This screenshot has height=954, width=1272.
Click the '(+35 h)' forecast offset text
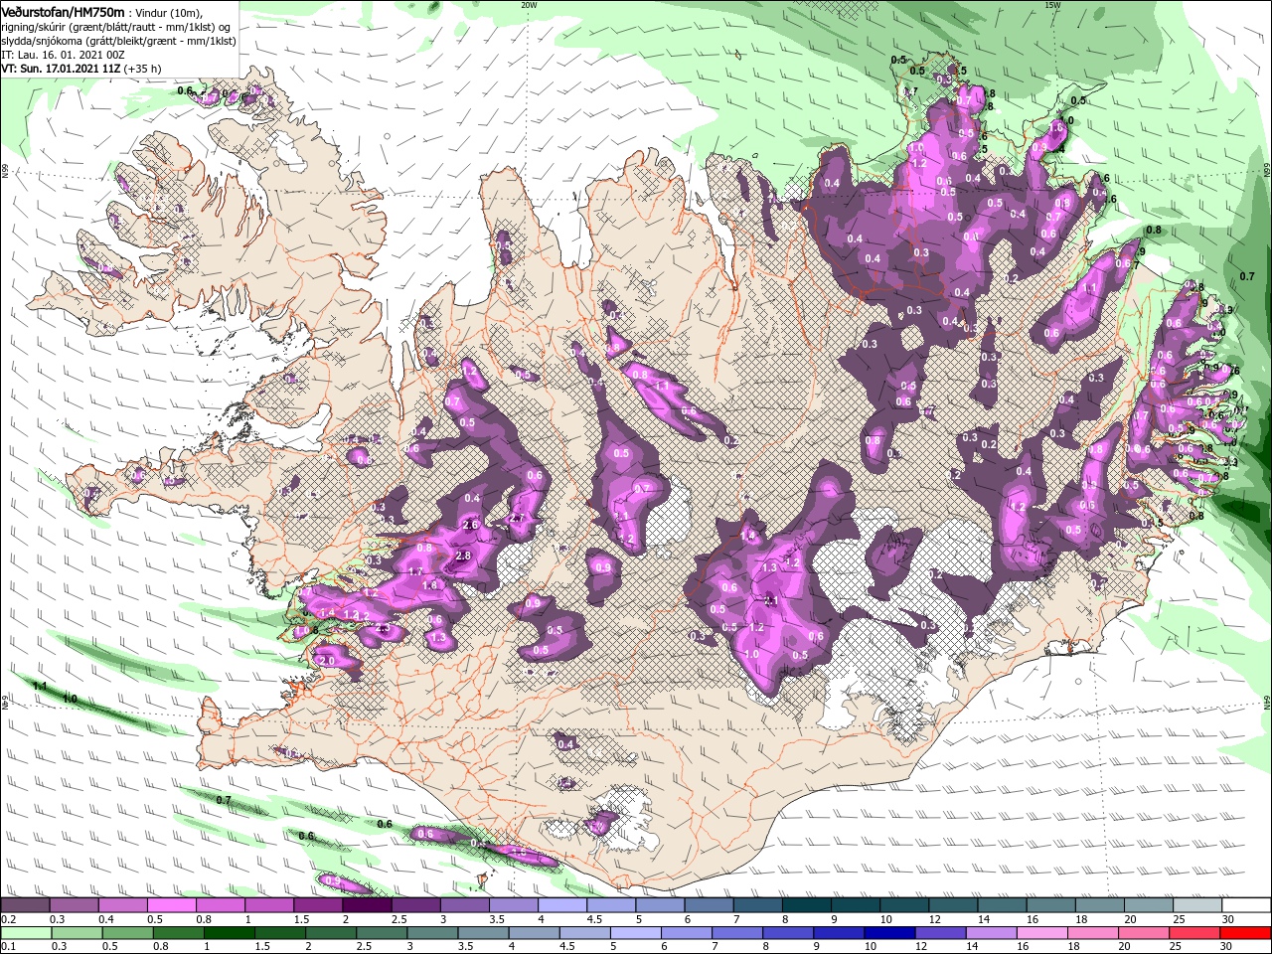pyautogui.click(x=143, y=69)
